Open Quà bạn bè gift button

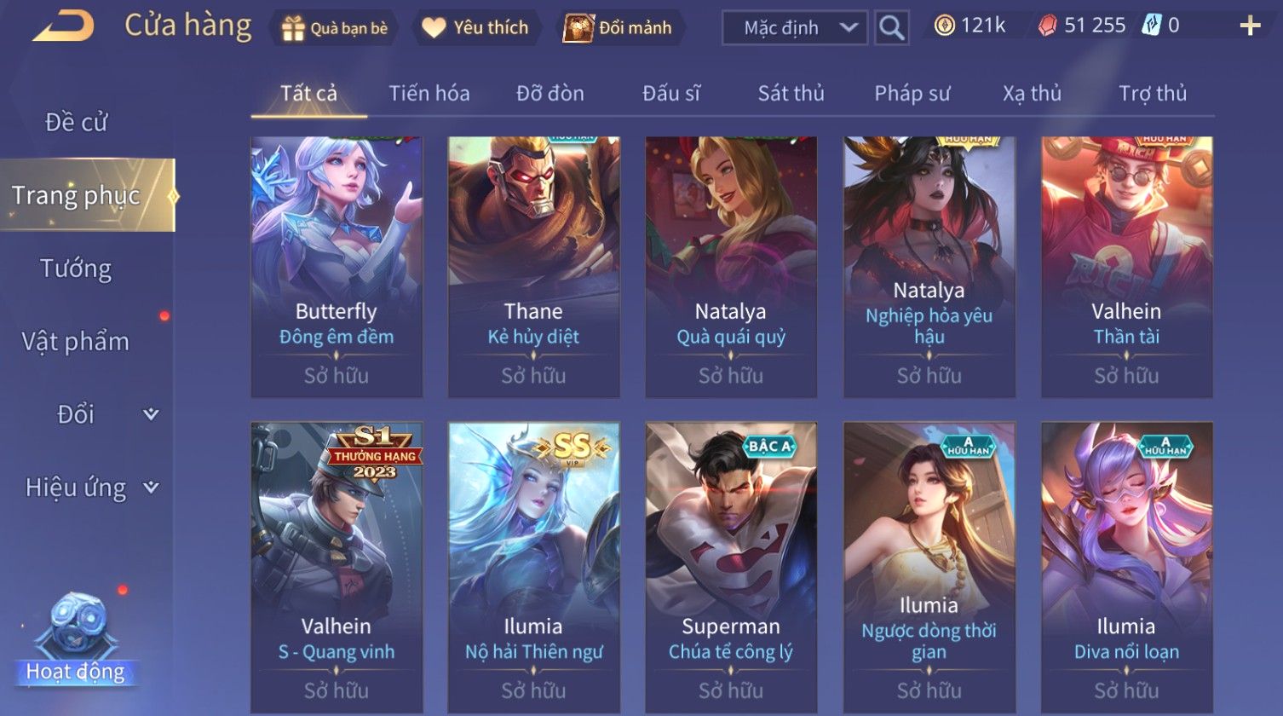click(x=335, y=28)
